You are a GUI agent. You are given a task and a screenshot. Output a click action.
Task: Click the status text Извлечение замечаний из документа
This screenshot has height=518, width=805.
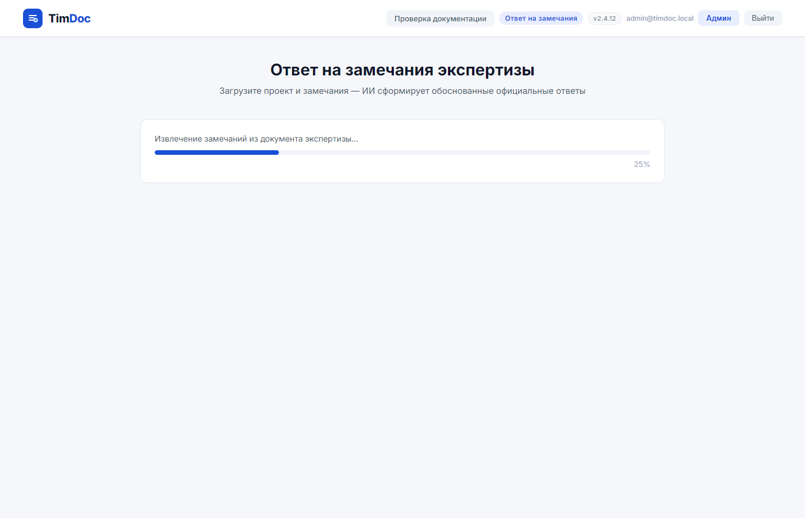tap(256, 138)
